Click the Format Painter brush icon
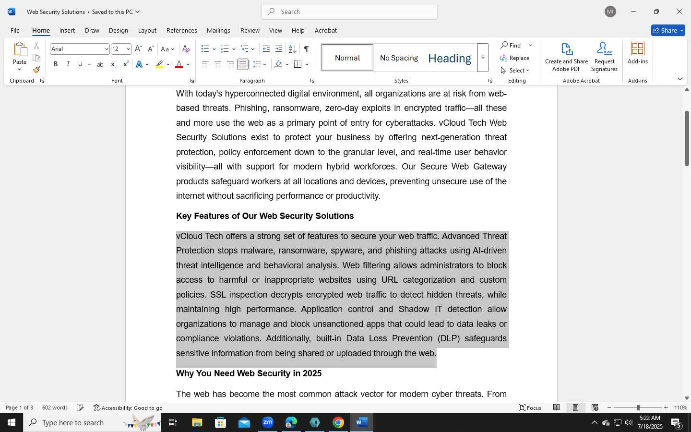This screenshot has width=691, height=432. tap(36, 70)
